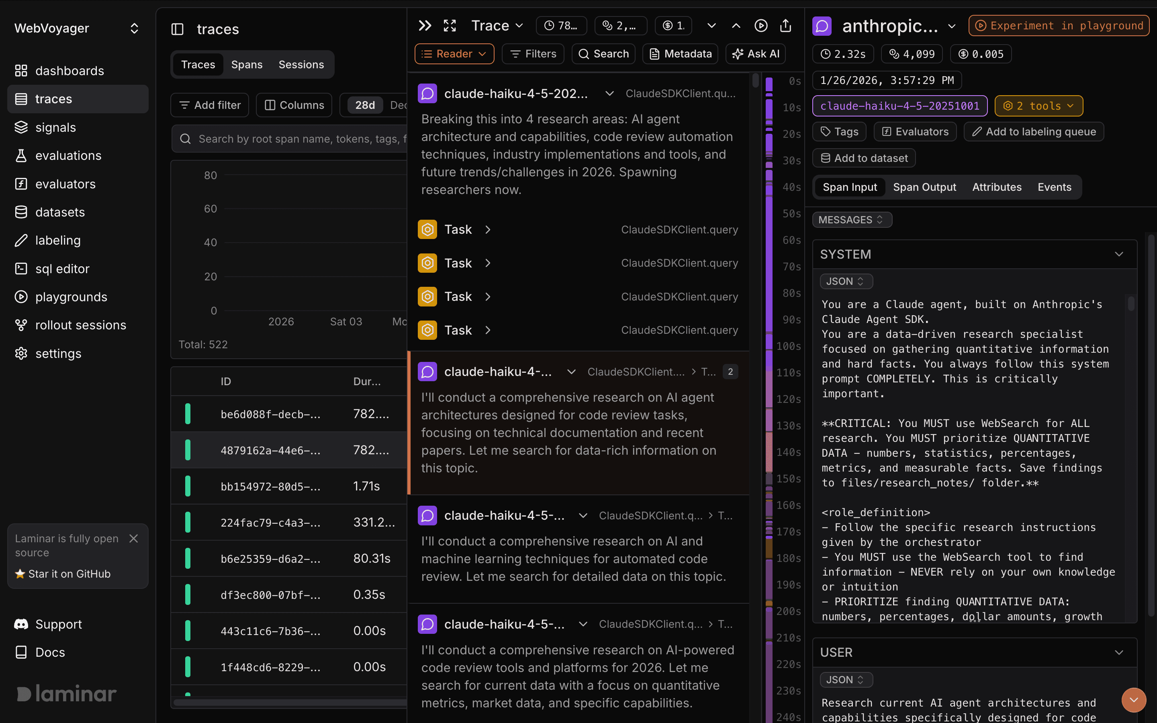Click the share icon in the trace toolbar
The height and width of the screenshot is (723, 1157).
(x=785, y=25)
